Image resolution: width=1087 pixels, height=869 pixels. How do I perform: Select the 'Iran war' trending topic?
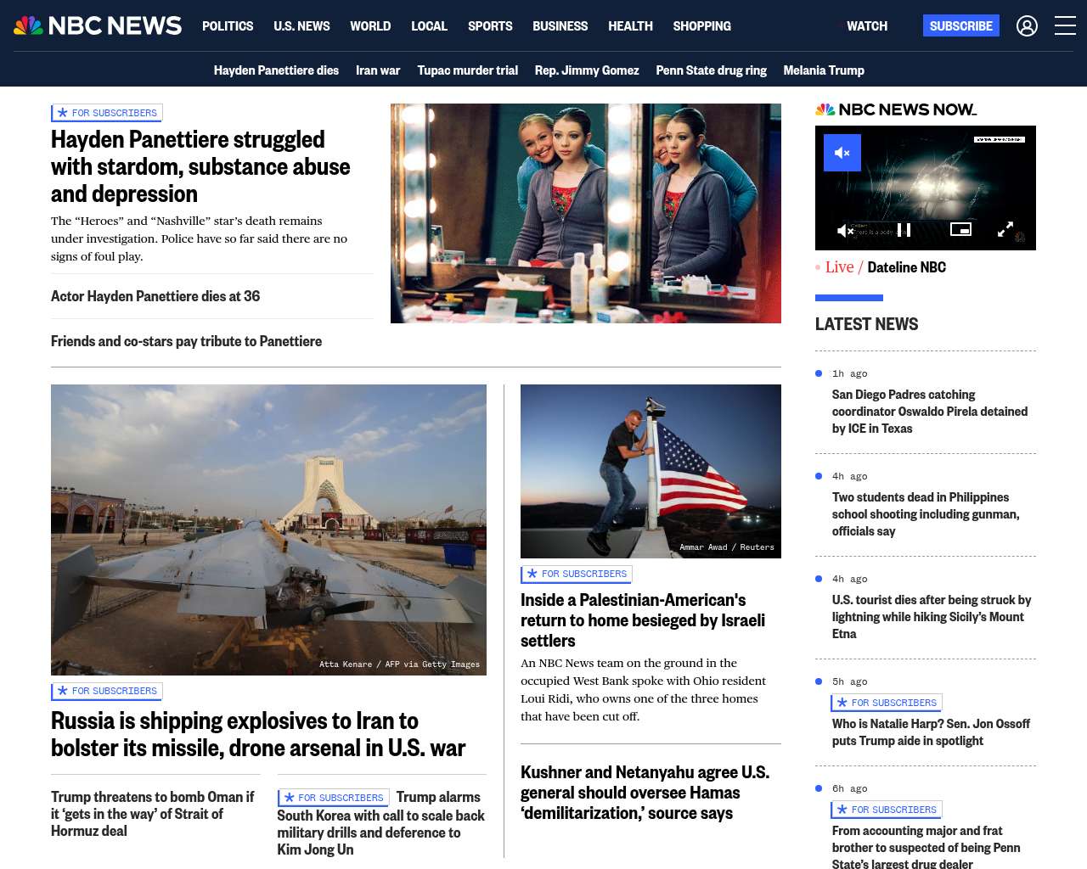click(x=378, y=70)
